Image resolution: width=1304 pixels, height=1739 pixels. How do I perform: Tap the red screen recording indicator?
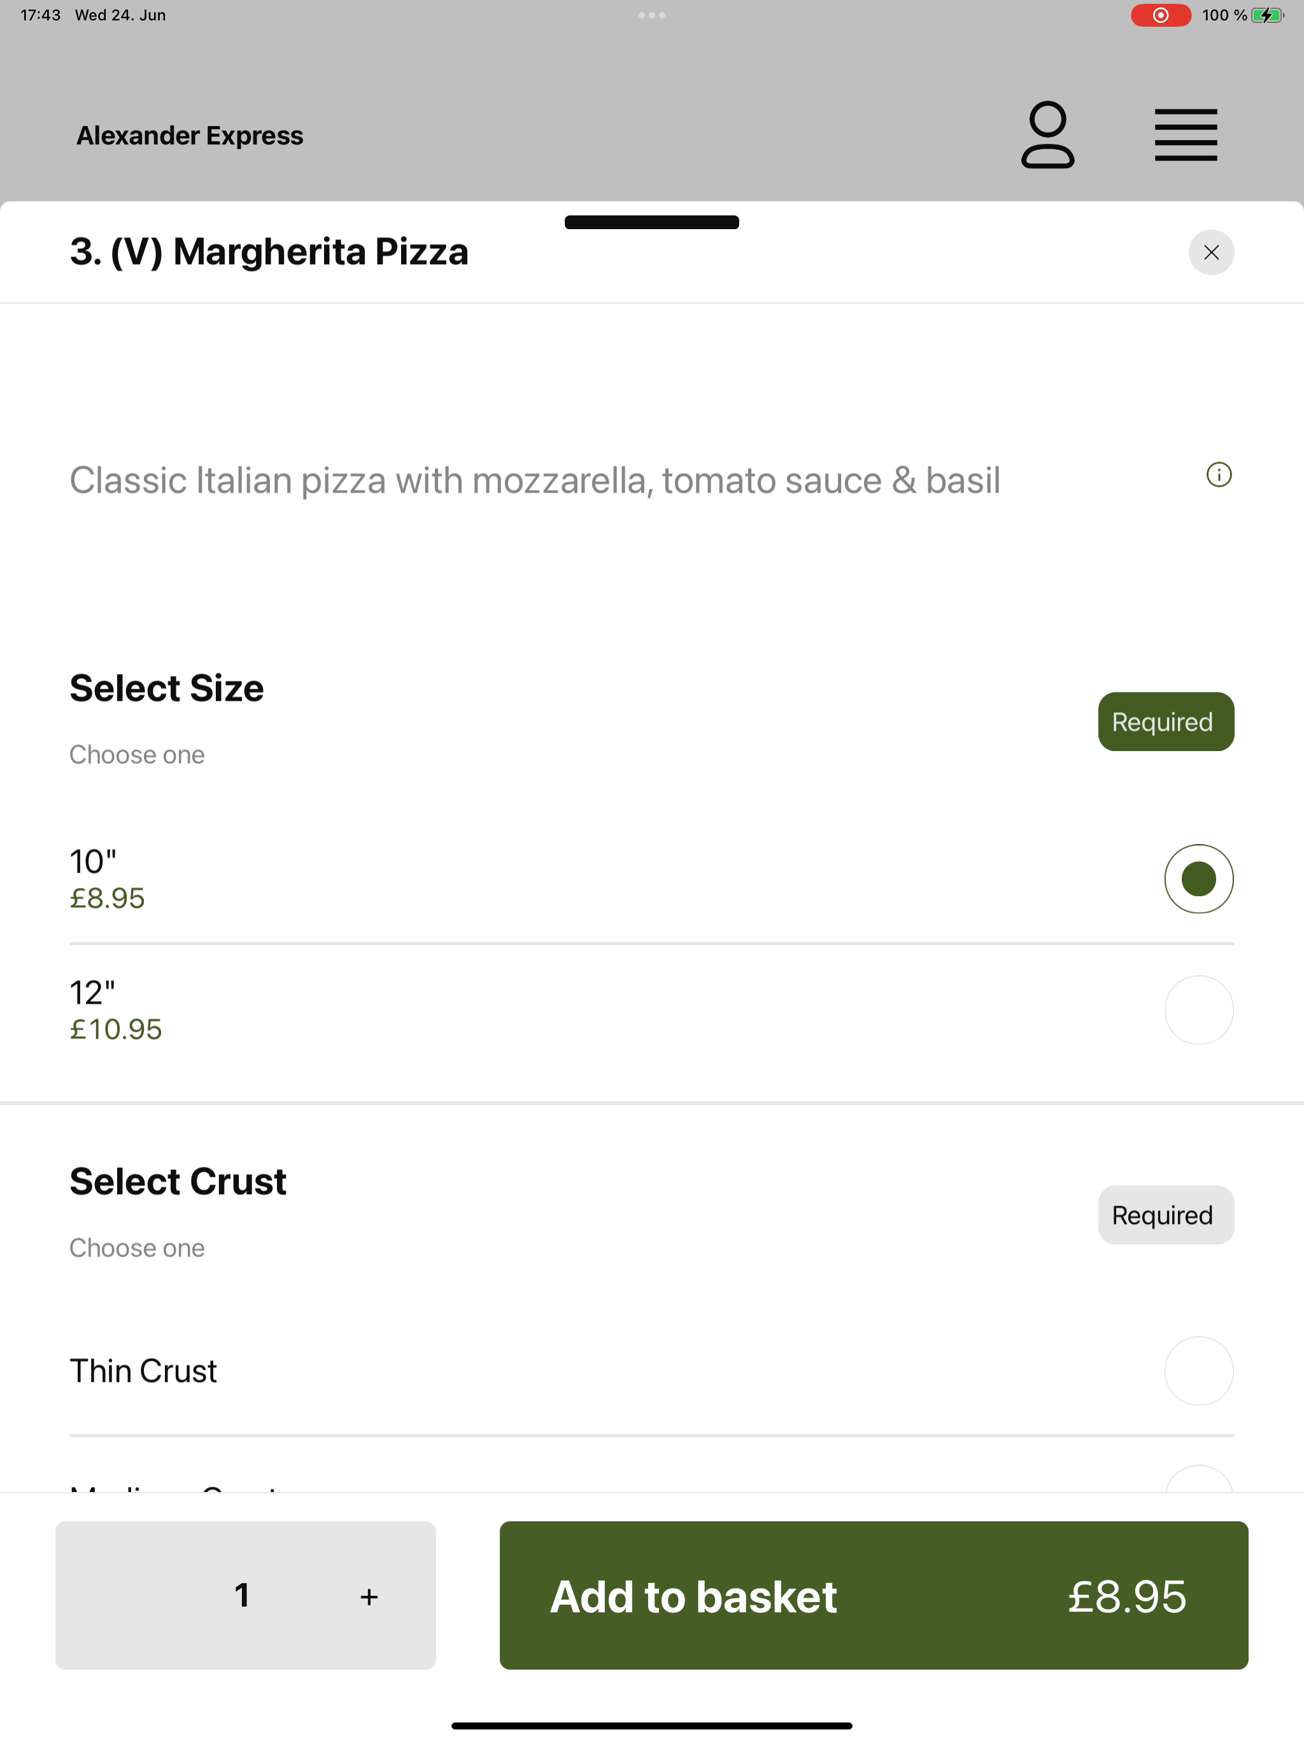[1161, 15]
